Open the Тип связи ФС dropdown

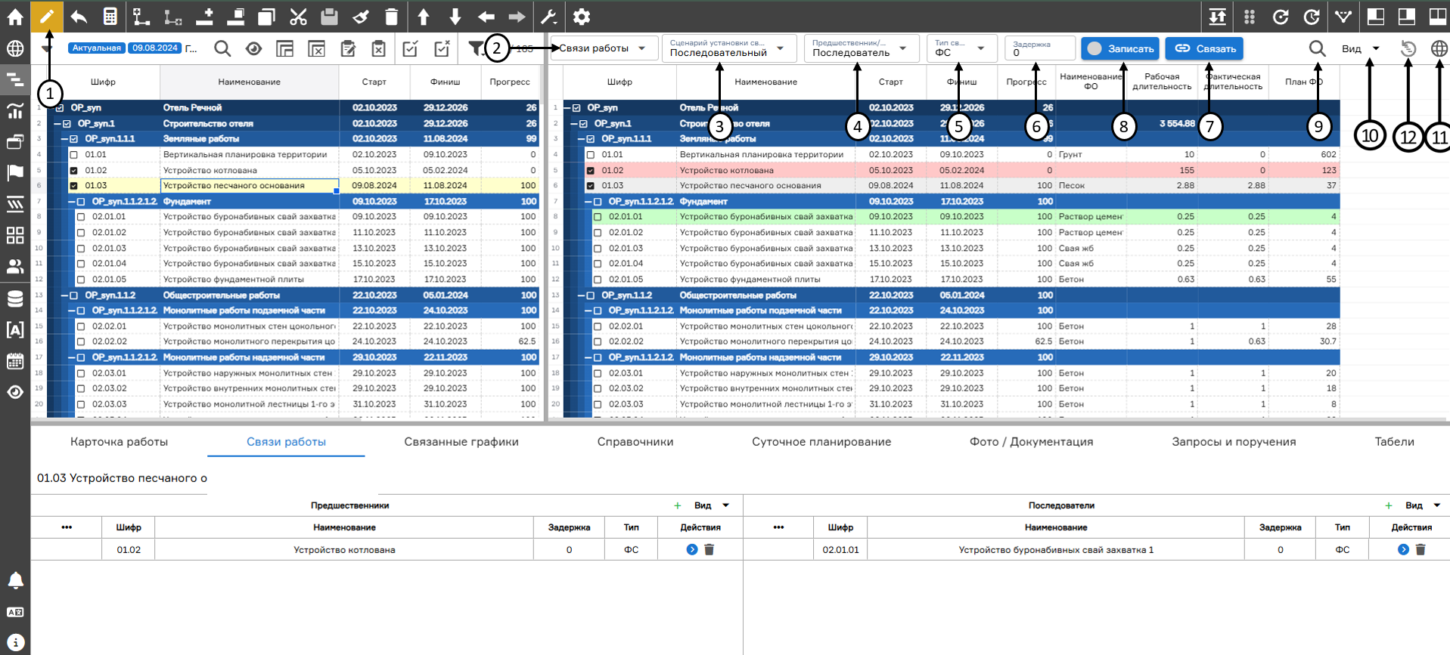[x=961, y=48]
